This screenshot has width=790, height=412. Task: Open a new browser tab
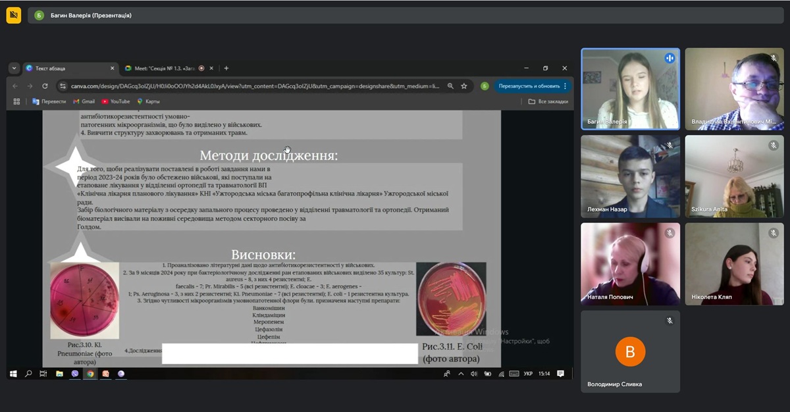tap(226, 68)
